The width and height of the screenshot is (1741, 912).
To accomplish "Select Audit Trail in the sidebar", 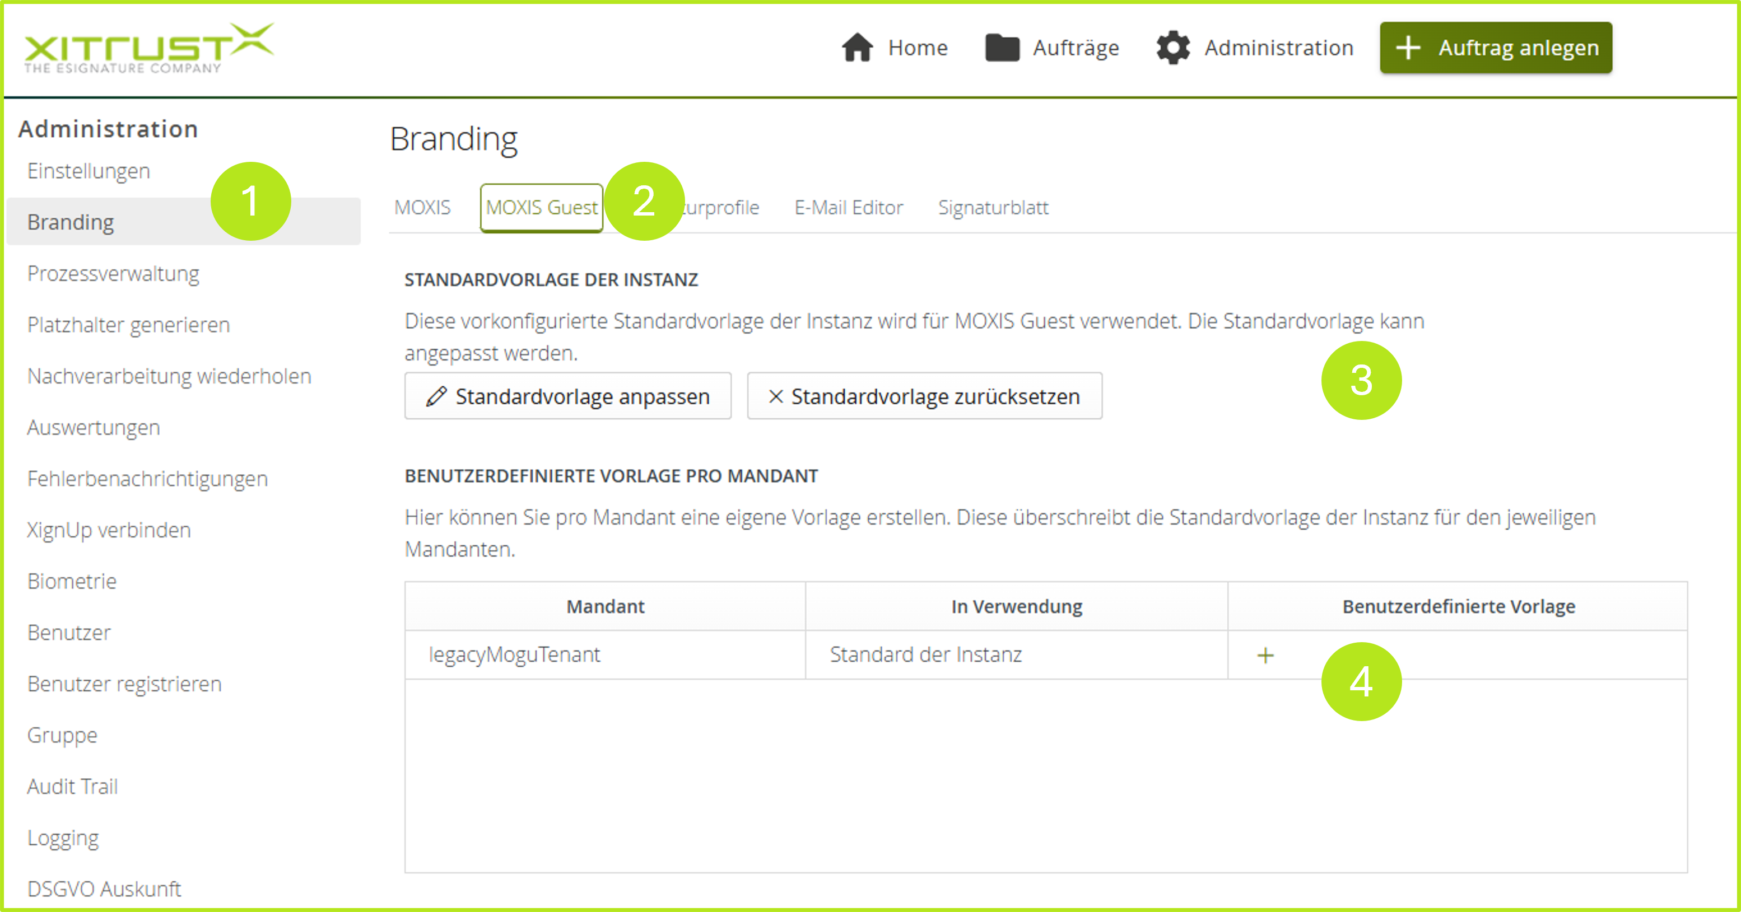I will tap(72, 785).
